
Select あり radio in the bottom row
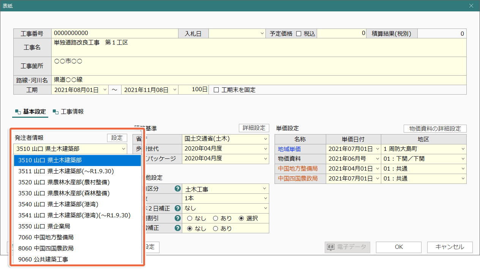click(x=215, y=228)
